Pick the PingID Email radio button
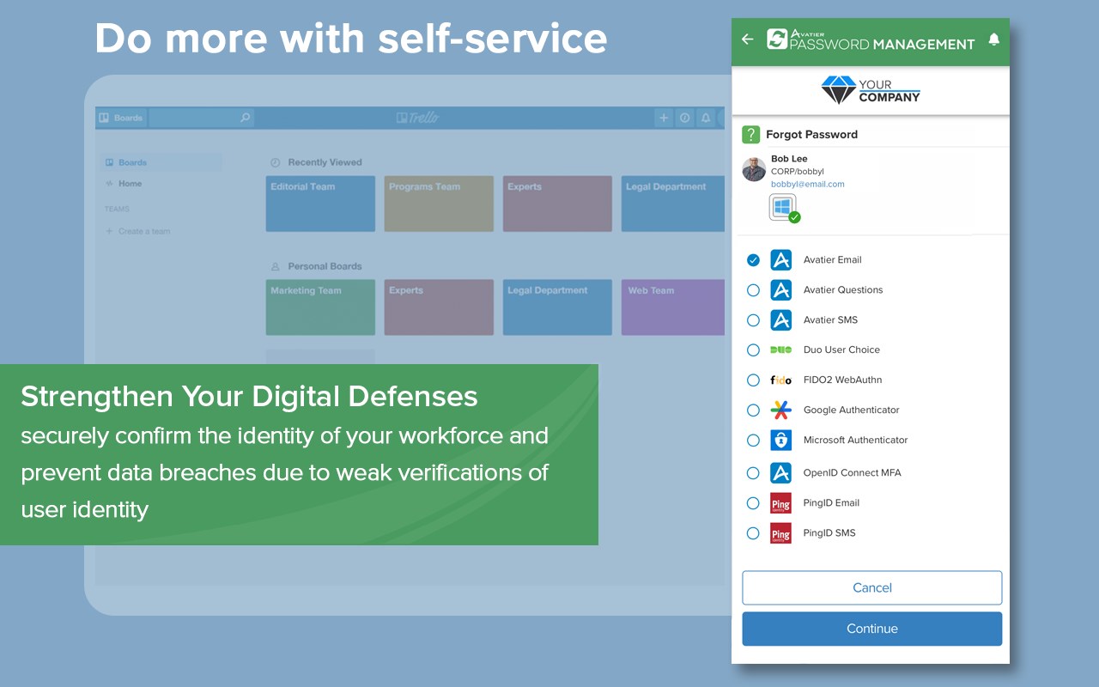 (x=753, y=503)
